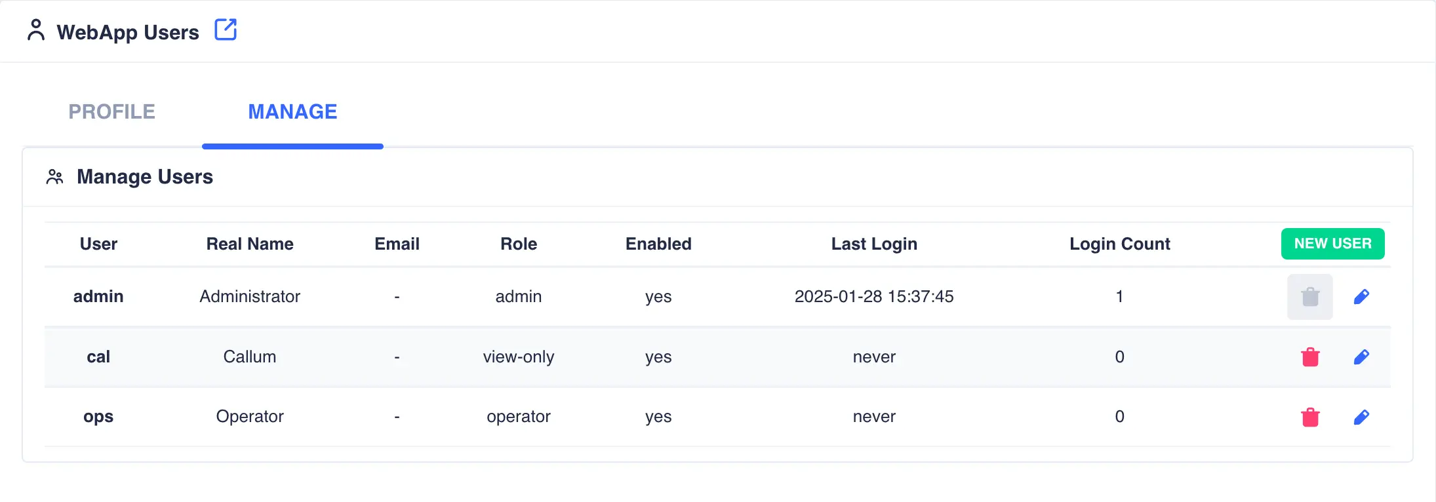Select the admin username in the table
The height and width of the screenshot is (502, 1436).
pos(98,296)
